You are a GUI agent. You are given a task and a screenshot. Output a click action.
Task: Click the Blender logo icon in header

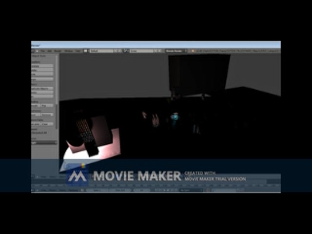coord(193,51)
